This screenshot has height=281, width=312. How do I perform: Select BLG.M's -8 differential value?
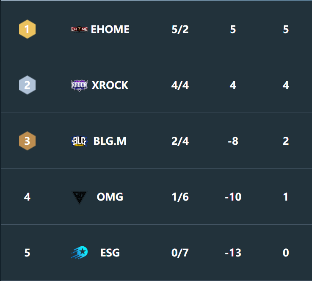pyautogui.click(x=233, y=141)
